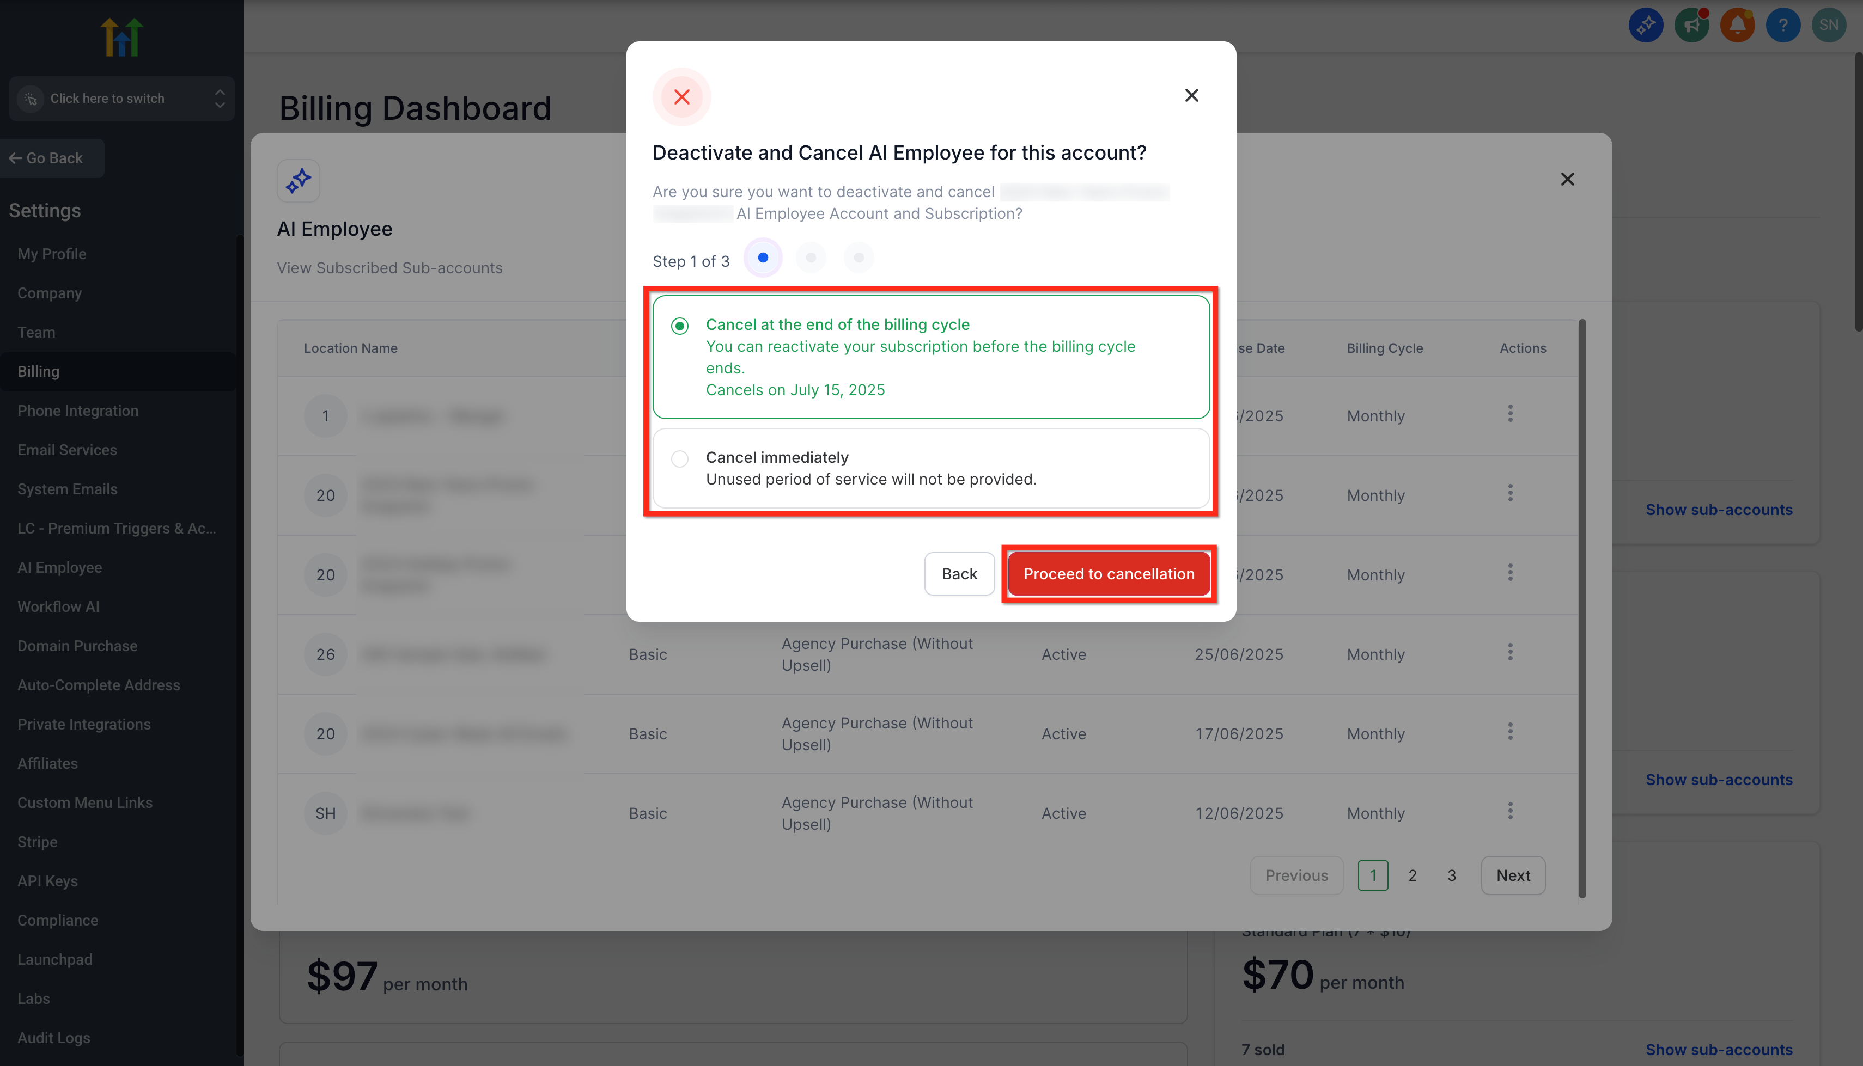Open Email Services settings item
The width and height of the screenshot is (1863, 1066).
(68, 450)
